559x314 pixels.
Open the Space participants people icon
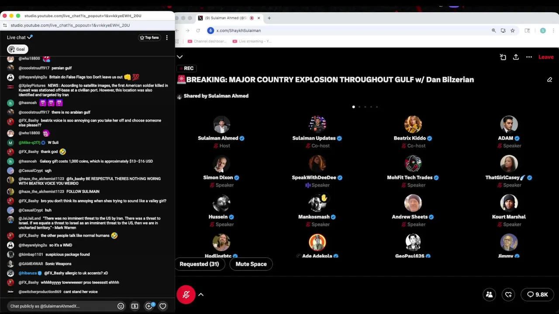[489, 294]
